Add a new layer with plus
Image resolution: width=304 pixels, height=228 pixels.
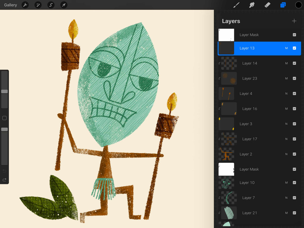pos(294,21)
